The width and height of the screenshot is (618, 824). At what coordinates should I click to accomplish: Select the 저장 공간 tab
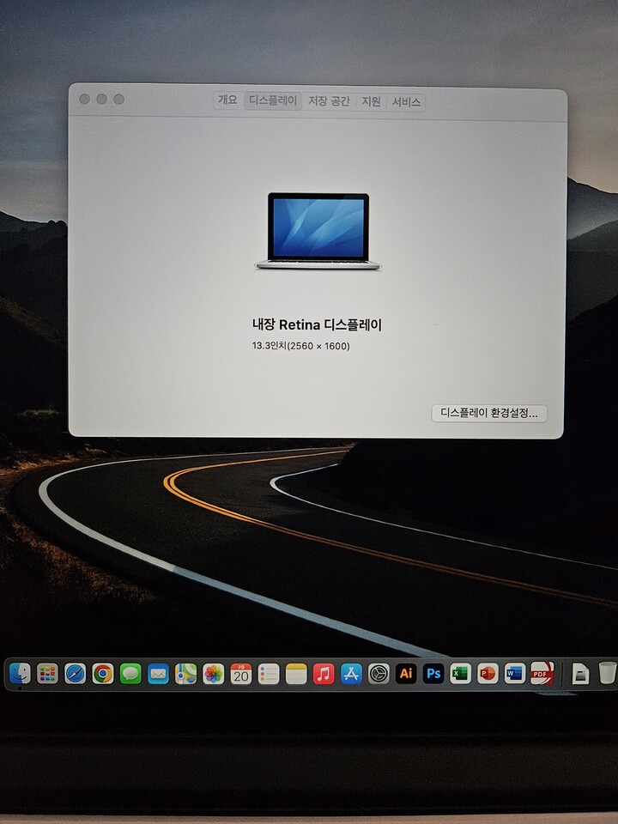click(329, 101)
